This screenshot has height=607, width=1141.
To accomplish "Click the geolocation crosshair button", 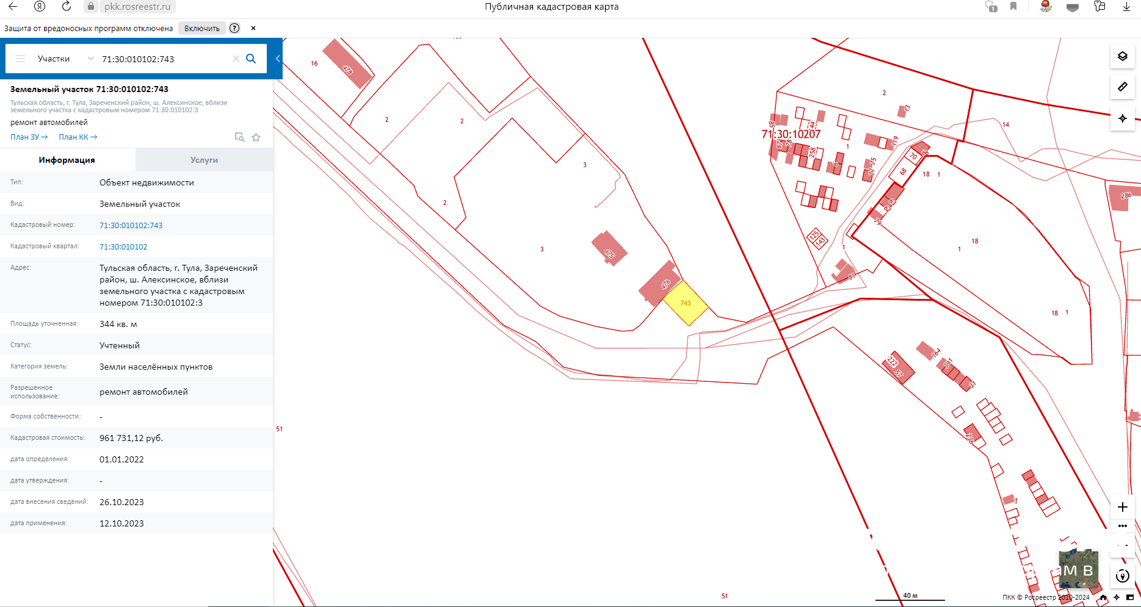I will 1122,118.
